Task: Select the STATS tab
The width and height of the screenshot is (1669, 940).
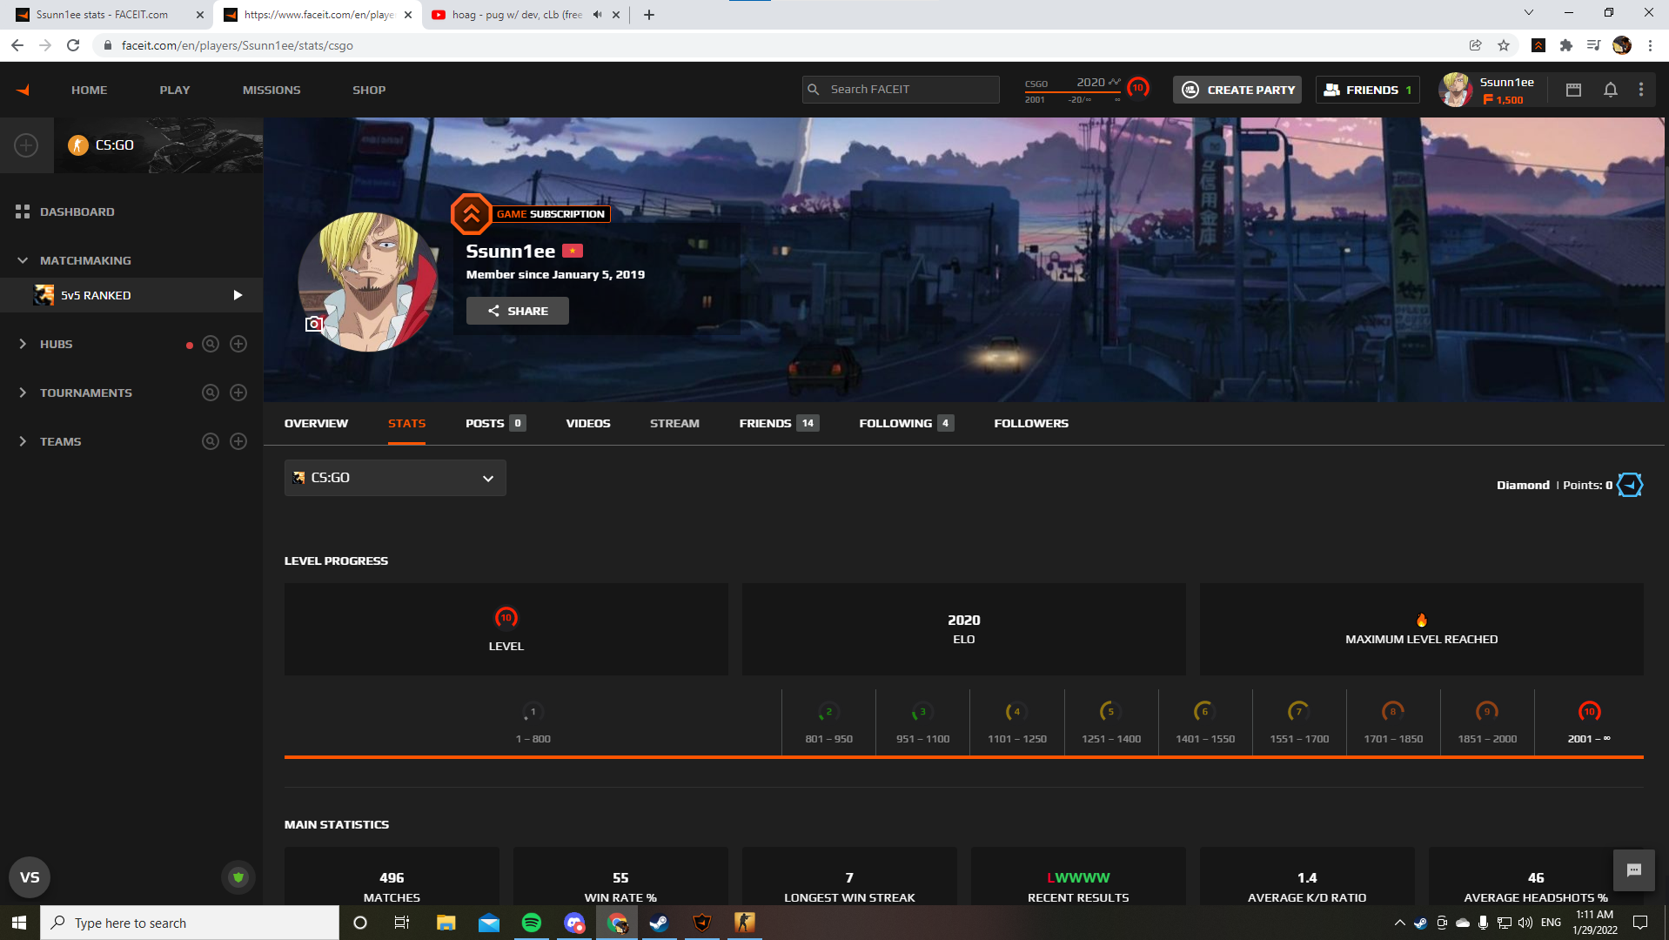Action: coord(407,424)
